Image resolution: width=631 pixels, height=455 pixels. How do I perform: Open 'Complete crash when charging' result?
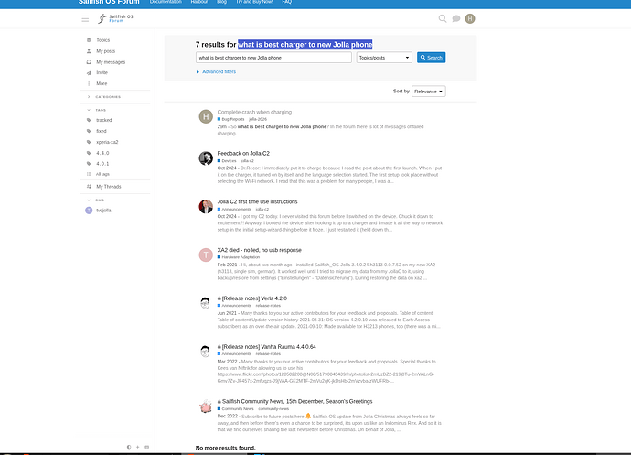[x=254, y=112]
